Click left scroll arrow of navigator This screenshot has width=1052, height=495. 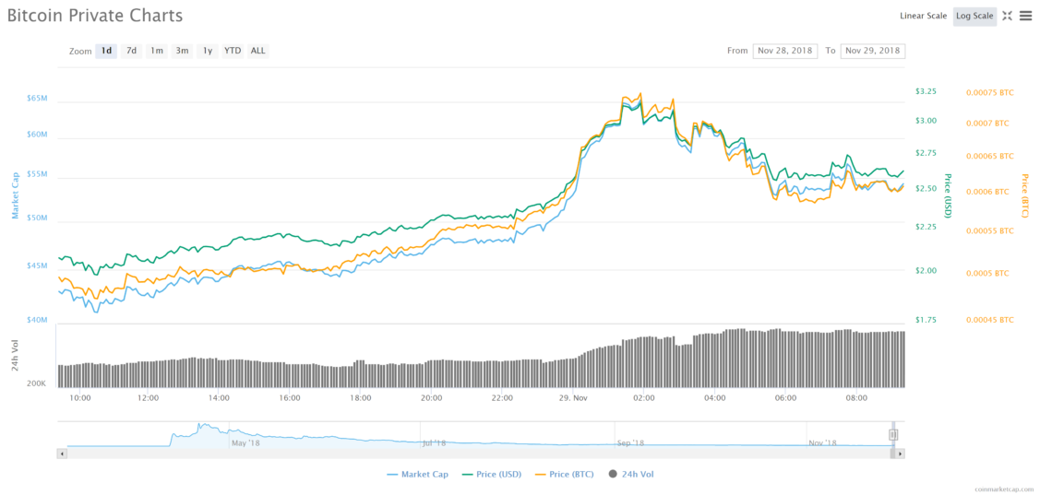pyautogui.click(x=62, y=454)
